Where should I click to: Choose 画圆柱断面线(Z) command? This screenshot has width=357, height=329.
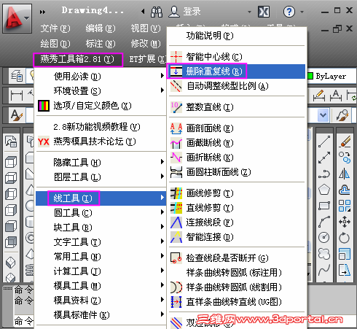click(237, 172)
